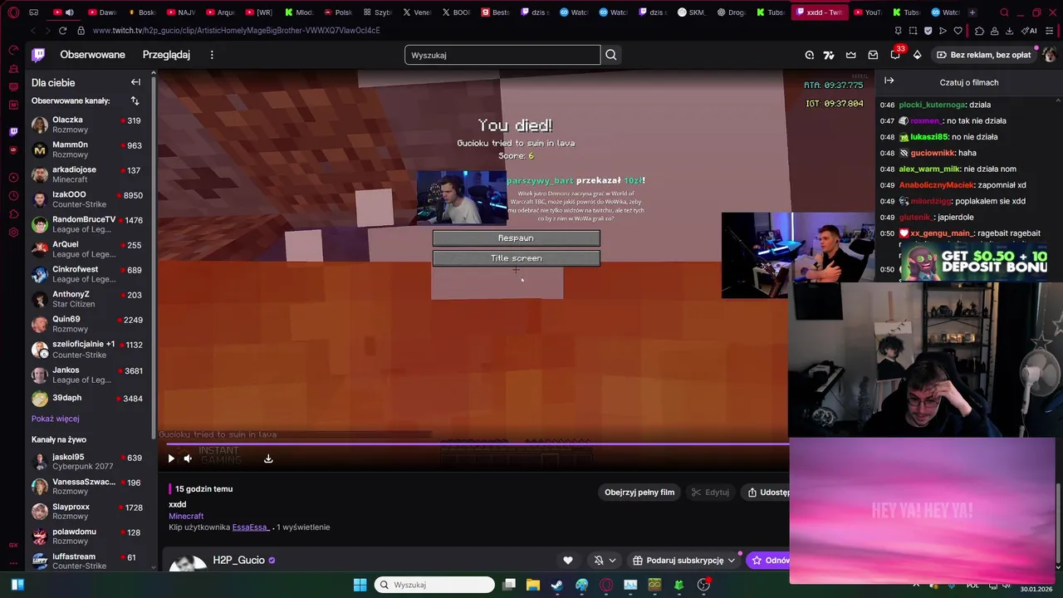Go back in browser history
1063x598 pixels.
(x=33, y=31)
